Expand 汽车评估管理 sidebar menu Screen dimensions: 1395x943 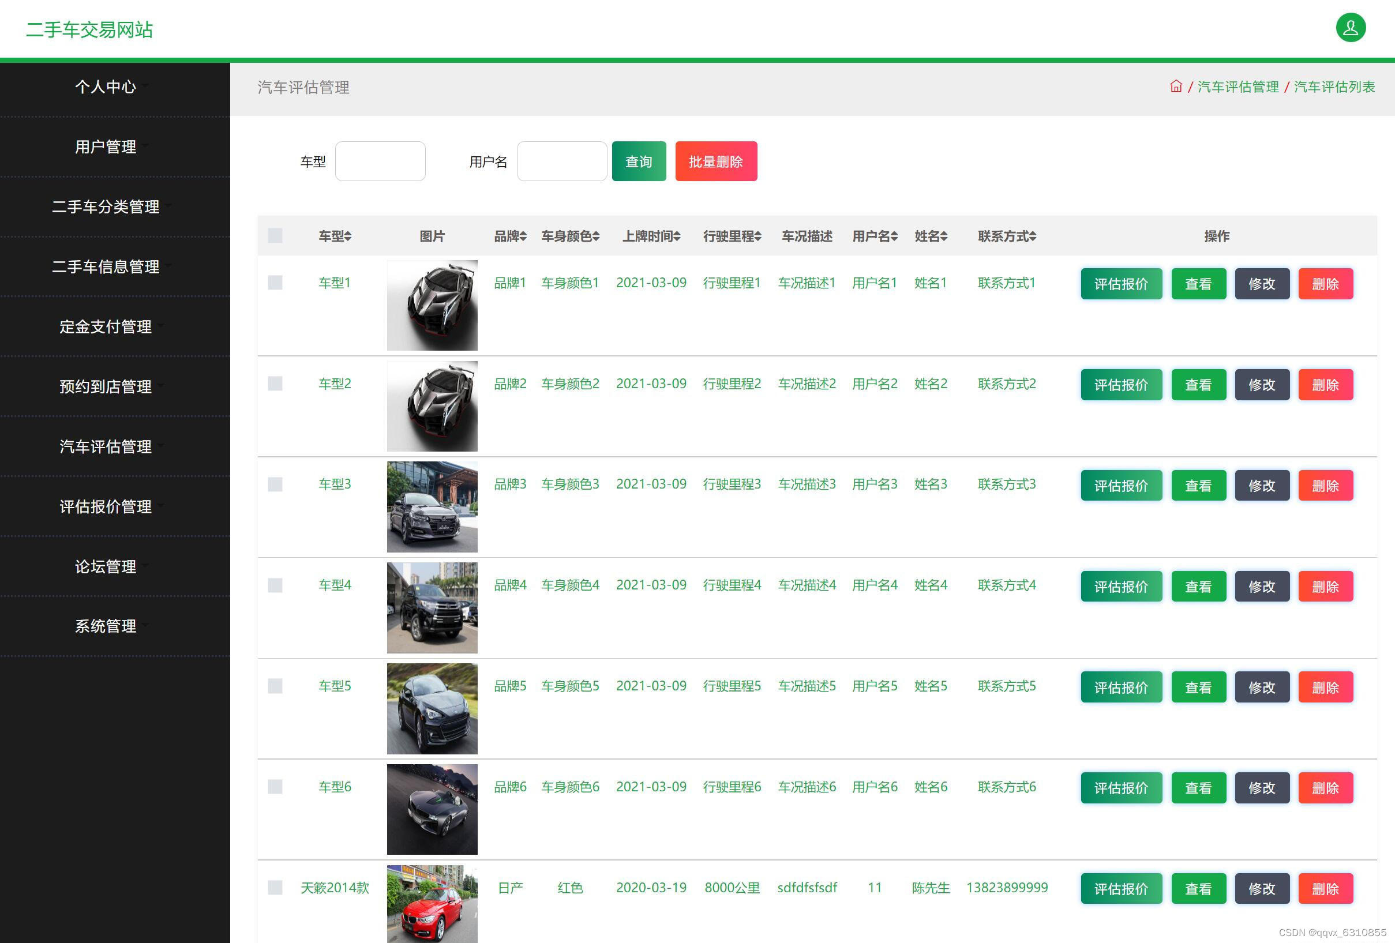[x=114, y=447]
